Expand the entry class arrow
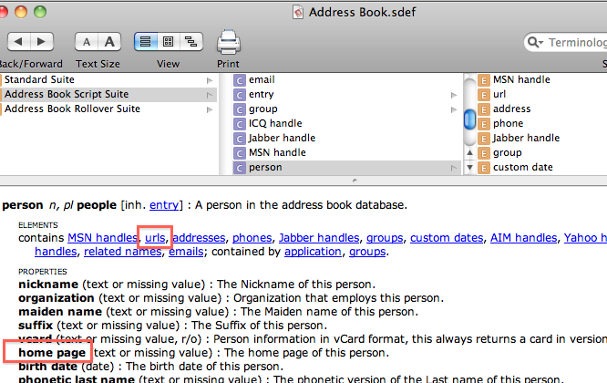The height and width of the screenshot is (383, 607). [454, 95]
